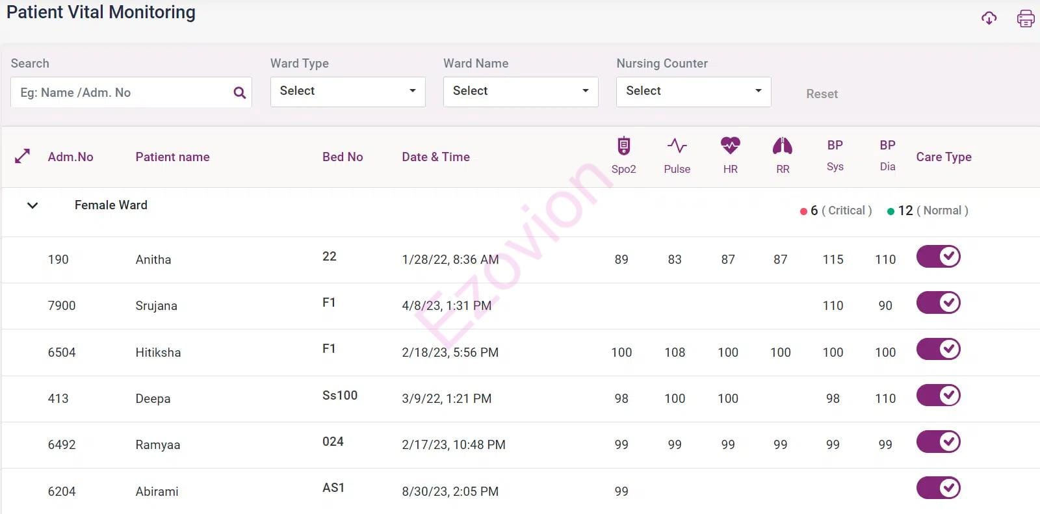
Task: Sort by Date & Time column header
Action: coord(435,157)
